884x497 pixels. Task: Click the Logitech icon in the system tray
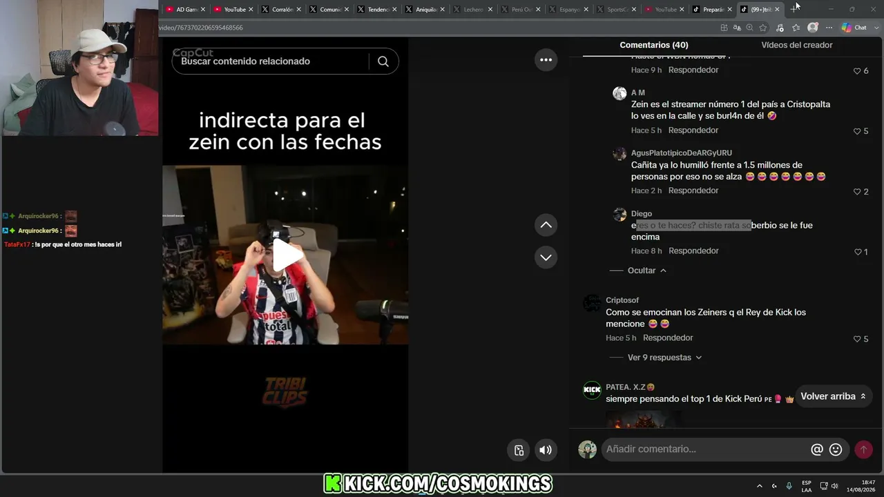click(774, 486)
